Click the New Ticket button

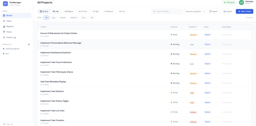click(x=245, y=11)
